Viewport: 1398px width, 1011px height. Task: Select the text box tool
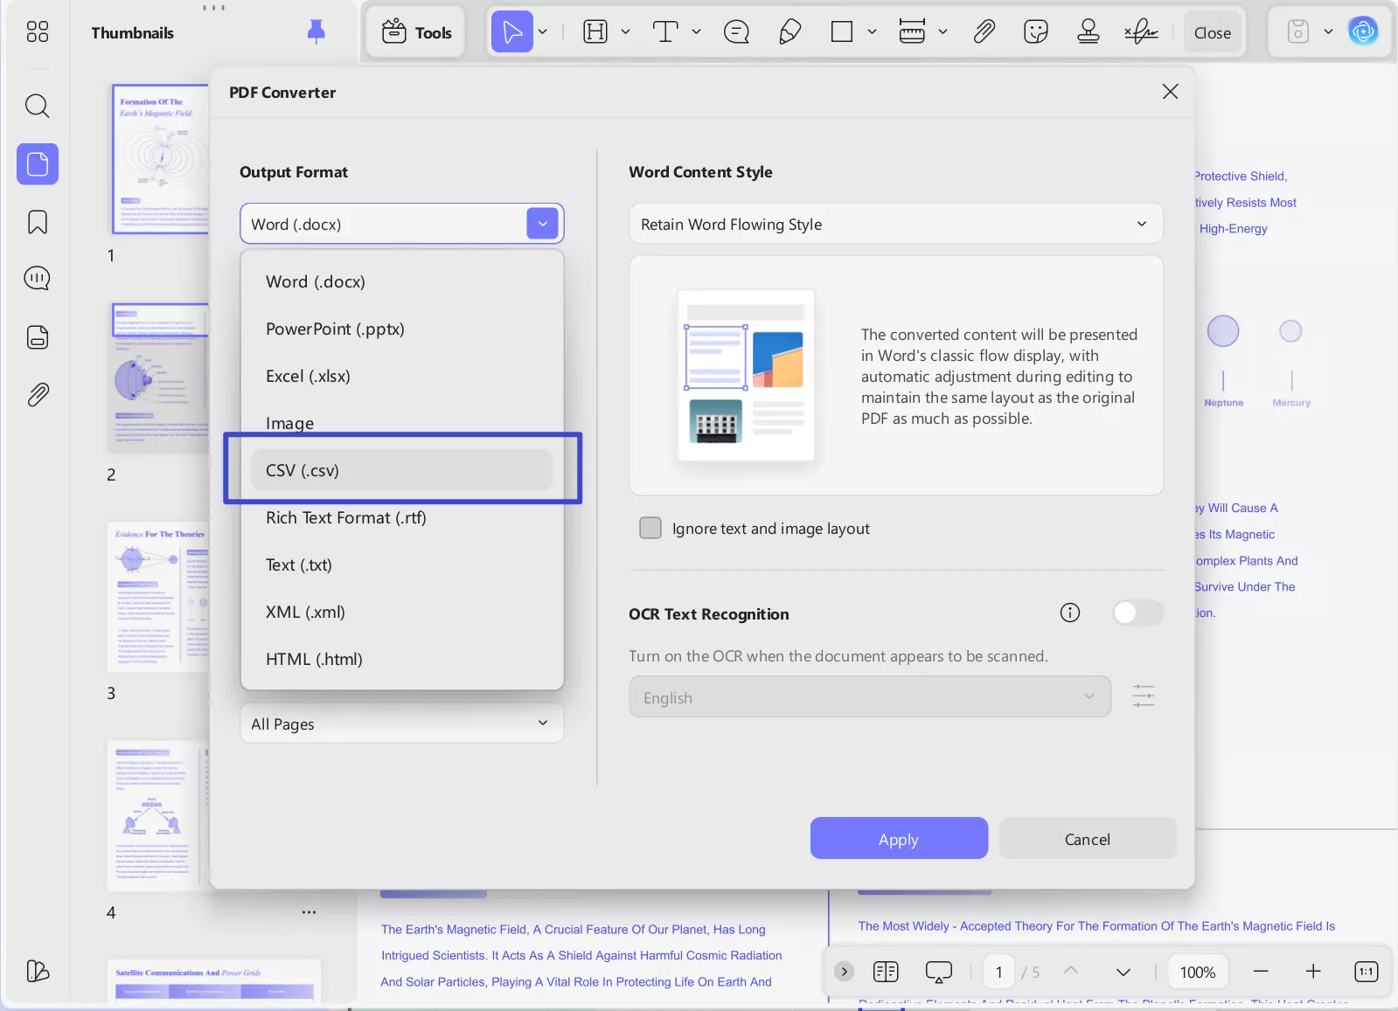tap(665, 32)
